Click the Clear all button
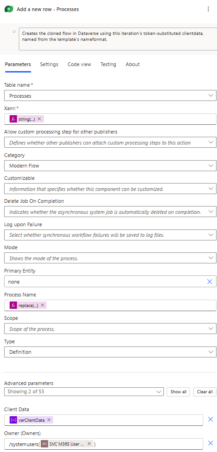Image resolution: width=217 pixels, height=452 pixels. [205, 392]
